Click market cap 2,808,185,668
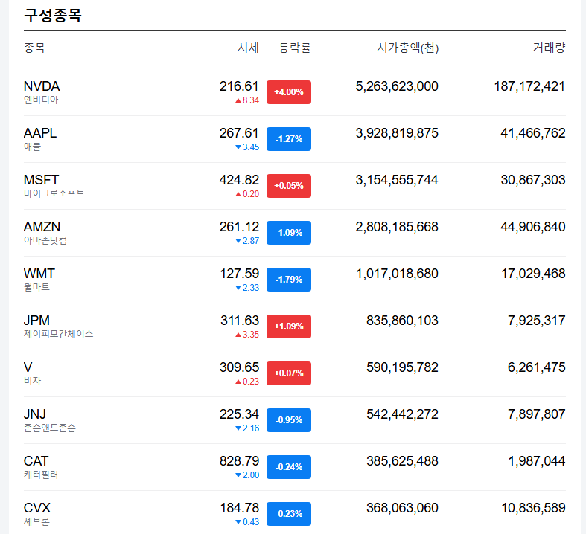 pos(397,227)
